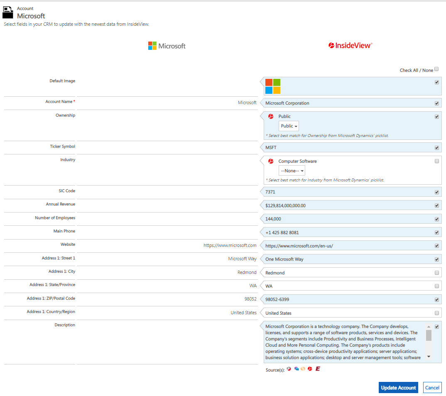Click the InsideView icon beside Computer Software
The height and width of the screenshot is (396, 446).
click(x=272, y=161)
